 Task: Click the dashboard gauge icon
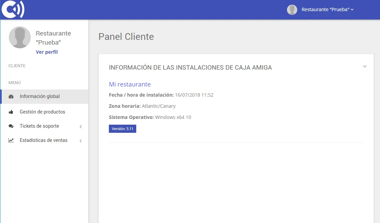coord(11,96)
